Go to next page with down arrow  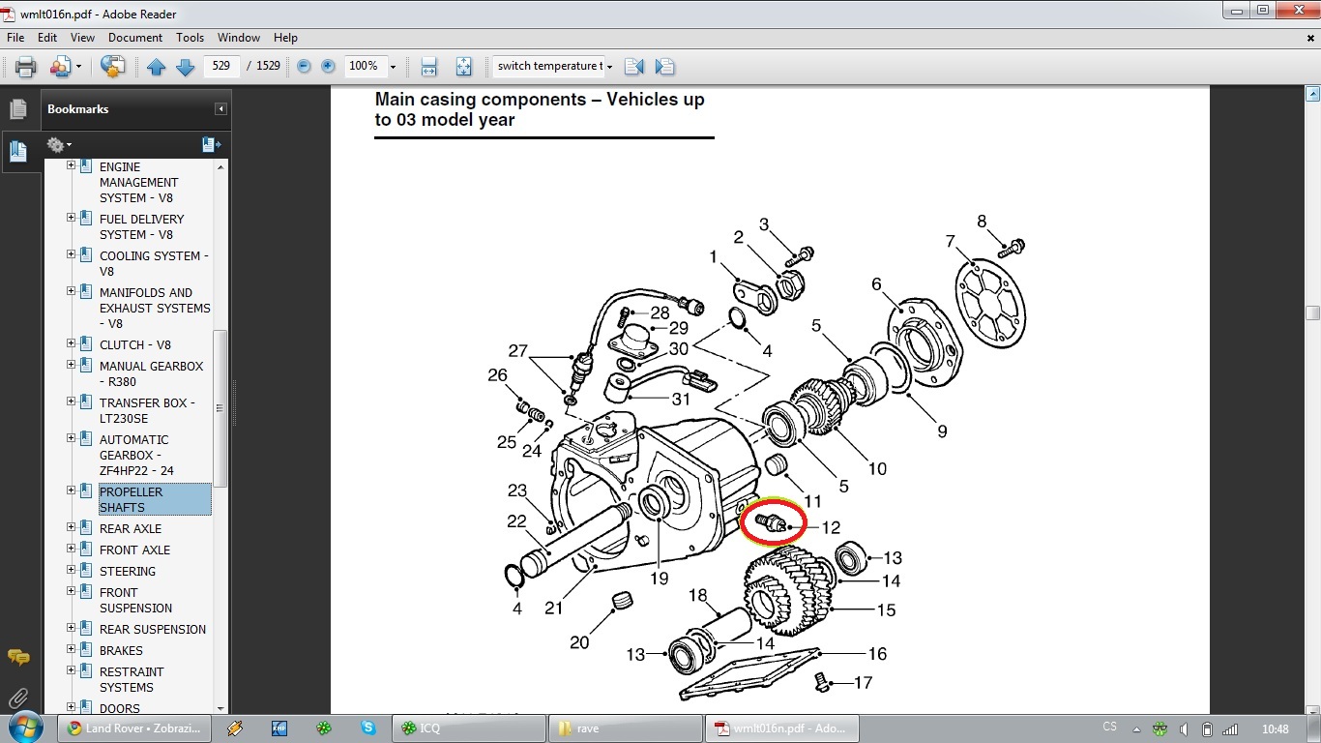pos(185,67)
